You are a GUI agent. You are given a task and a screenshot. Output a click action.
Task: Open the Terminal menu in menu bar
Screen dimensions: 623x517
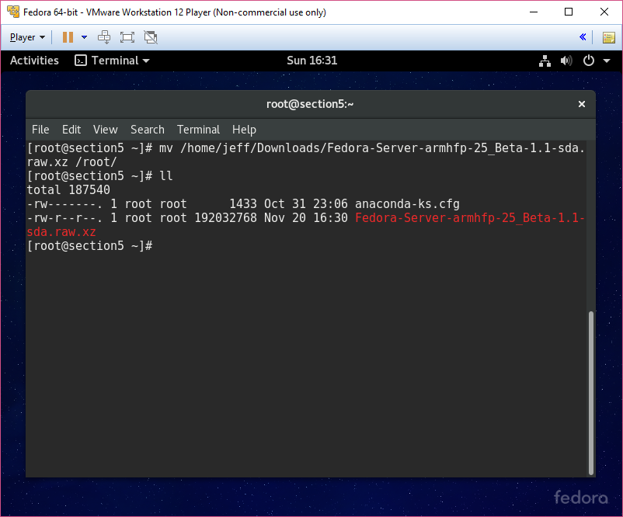pyautogui.click(x=198, y=130)
